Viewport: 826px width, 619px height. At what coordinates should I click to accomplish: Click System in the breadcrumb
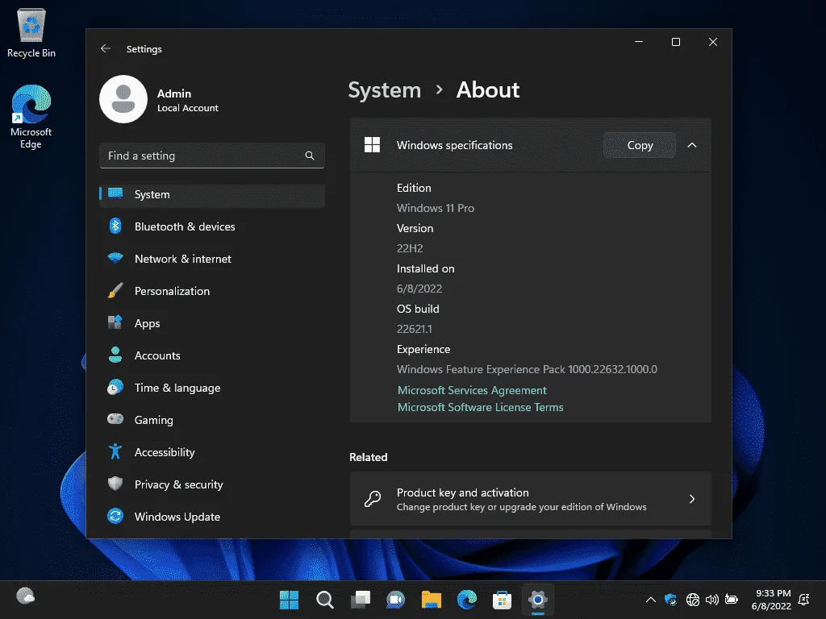tap(385, 90)
